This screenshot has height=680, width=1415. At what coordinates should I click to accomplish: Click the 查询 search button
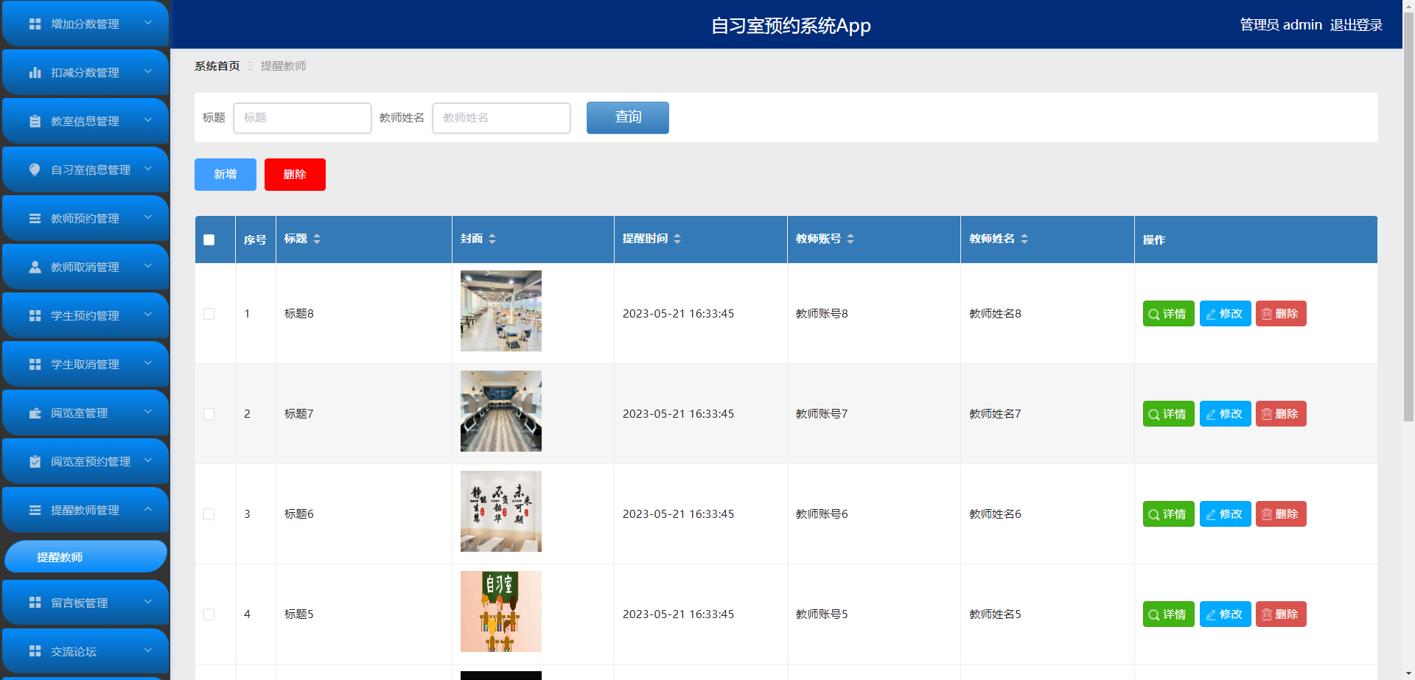tap(627, 118)
